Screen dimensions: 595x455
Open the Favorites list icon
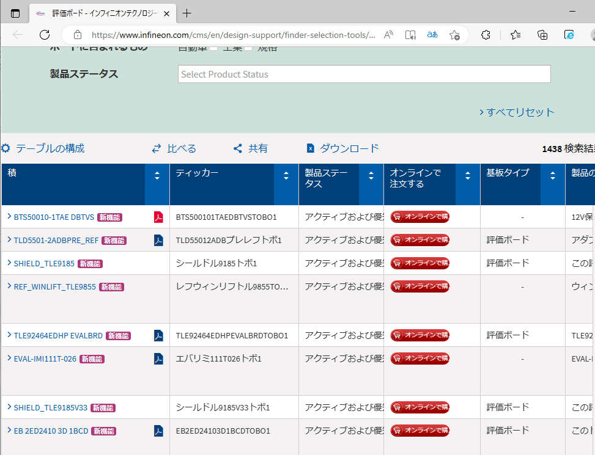click(516, 35)
